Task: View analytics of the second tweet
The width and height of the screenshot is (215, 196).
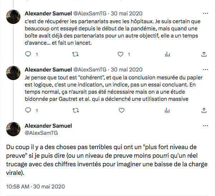Action: coord(167,111)
